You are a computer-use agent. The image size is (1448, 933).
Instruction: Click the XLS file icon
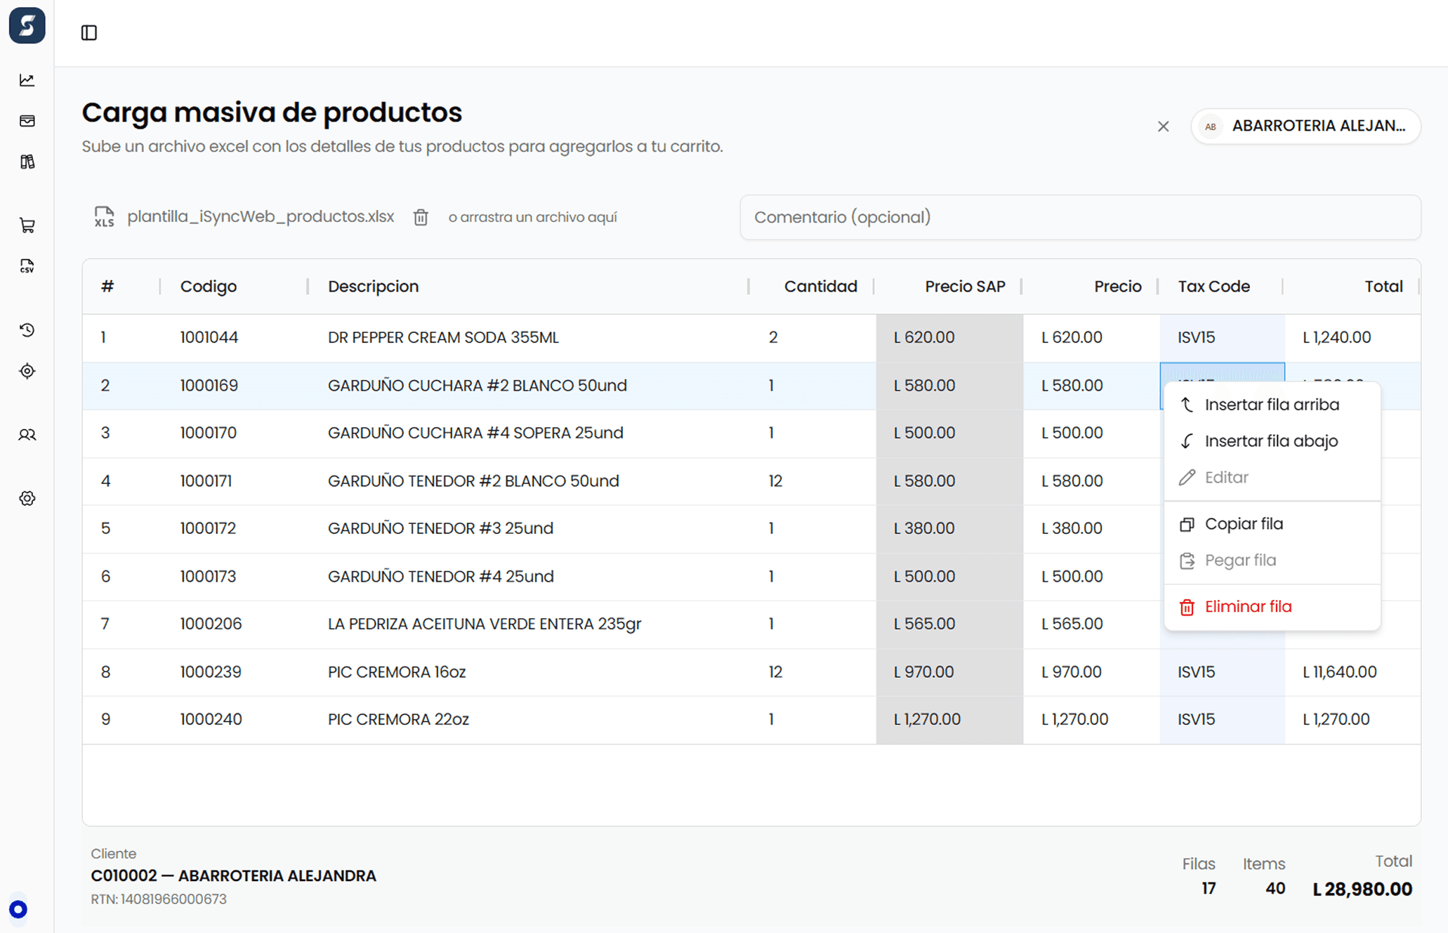(104, 217)
